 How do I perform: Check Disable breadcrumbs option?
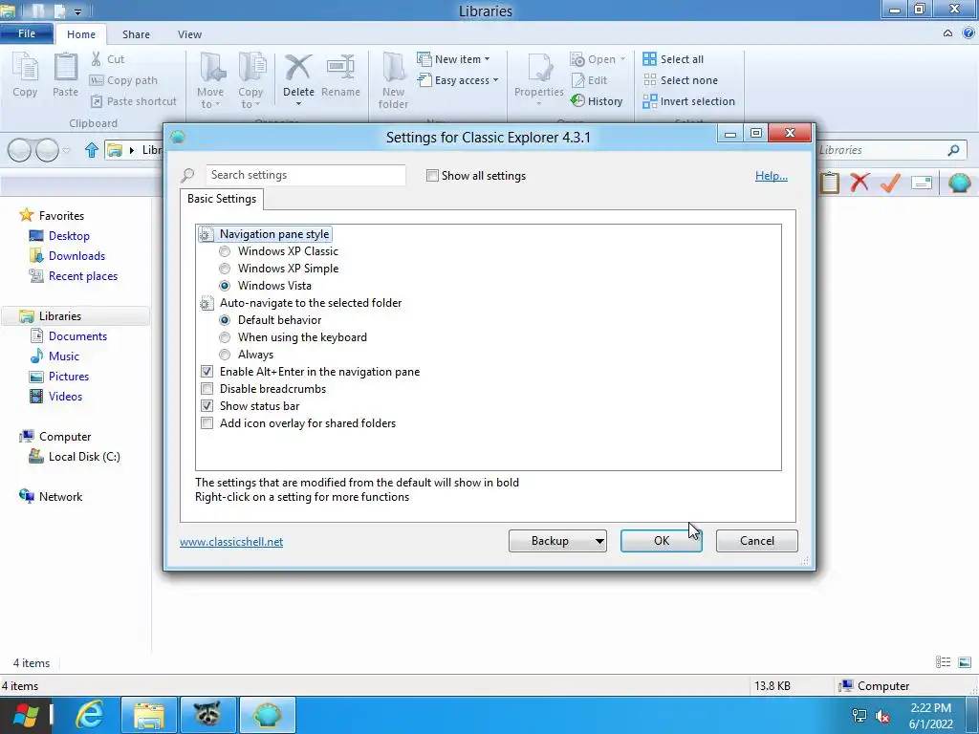point(207,389)
